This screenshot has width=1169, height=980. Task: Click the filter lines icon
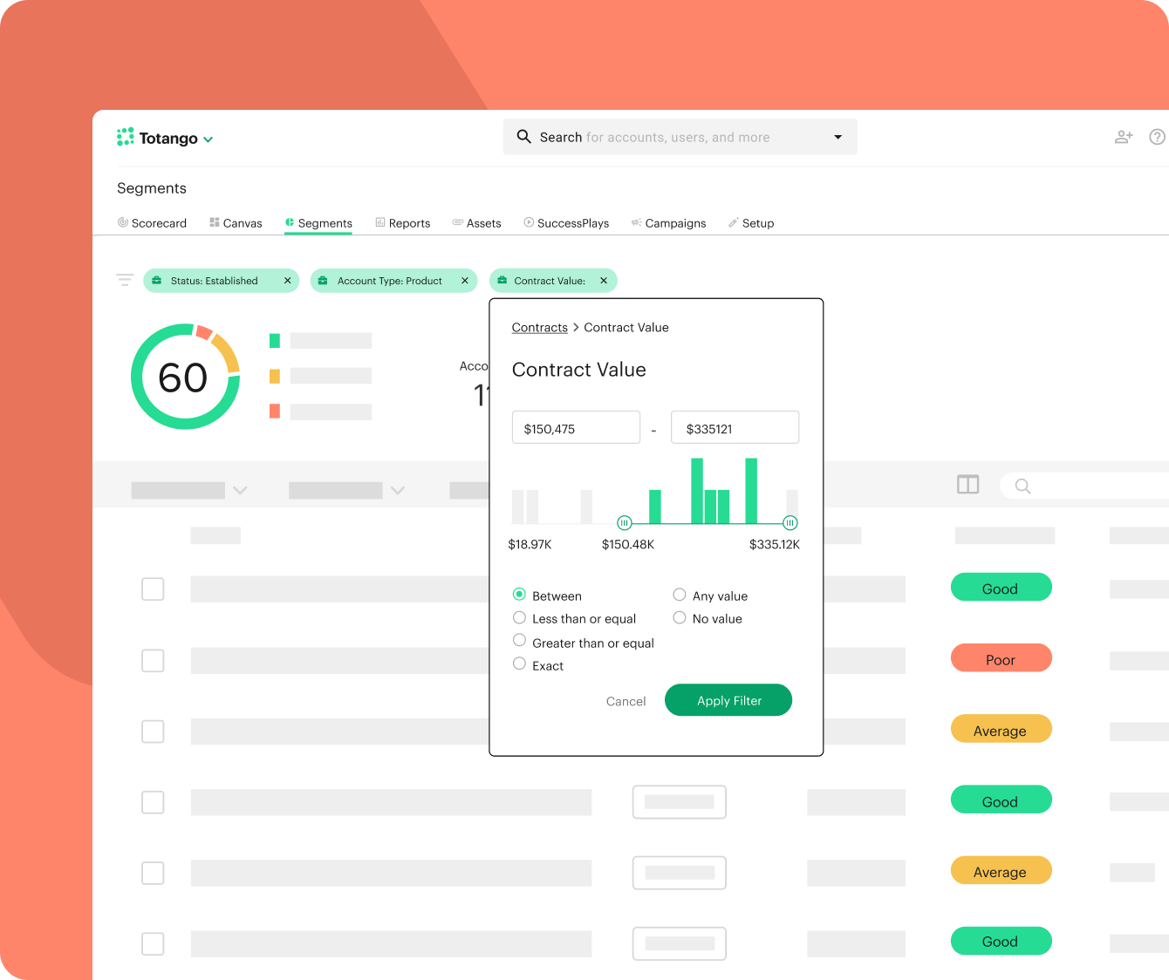[x=125, y=280]
